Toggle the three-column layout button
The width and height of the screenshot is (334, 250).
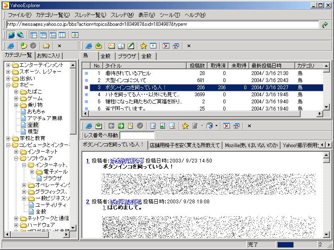62,35
